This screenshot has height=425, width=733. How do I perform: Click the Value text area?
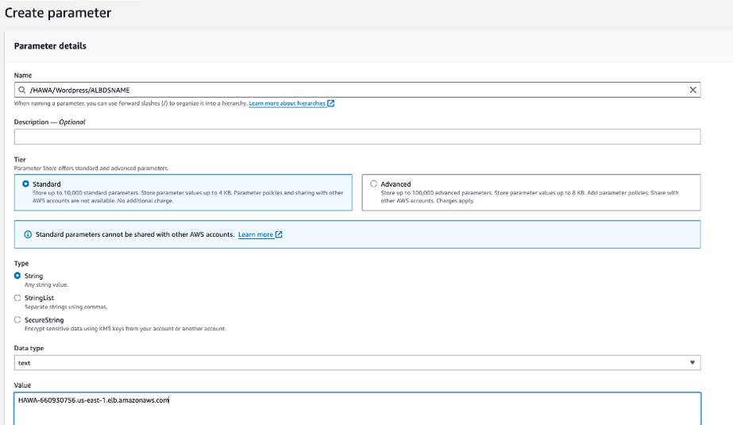(357, 408)
